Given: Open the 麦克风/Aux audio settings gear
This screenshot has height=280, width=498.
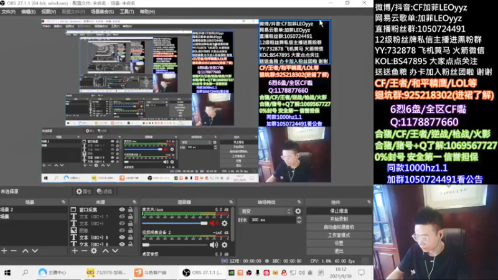Looking at the screenshot, I should point(225,223).
